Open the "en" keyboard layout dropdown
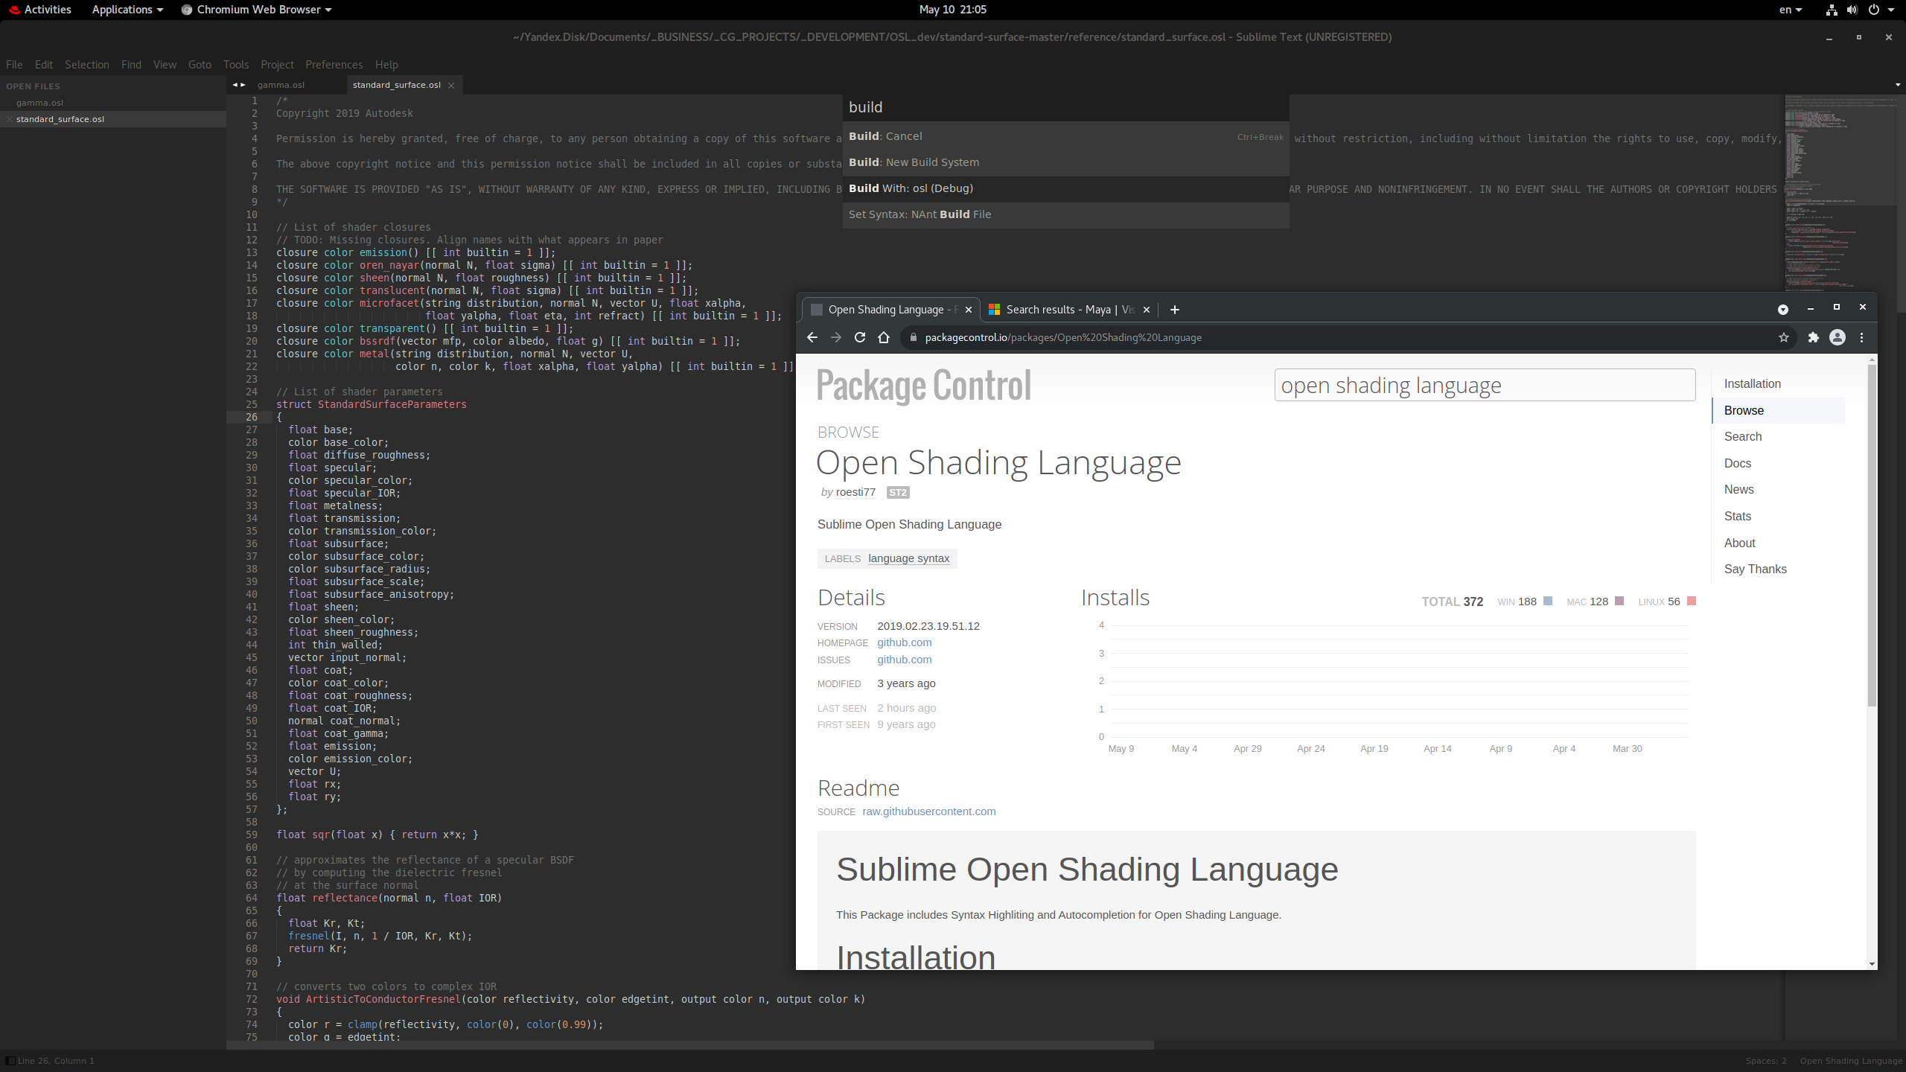The width and height of the screenshot is (1906, 1072). pos(1789,10)
